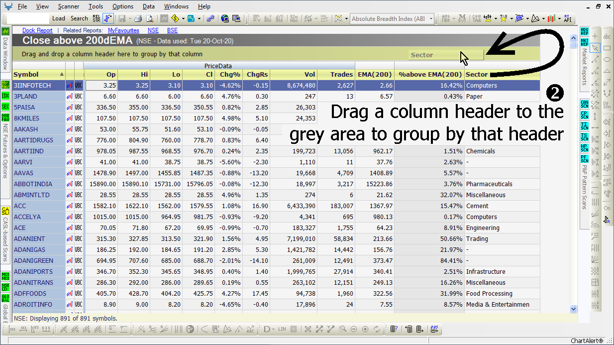This screenshot has width=614, height=345.
Task: Open the View menu
Action: tap(42, 6)
